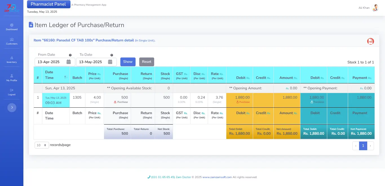
Task: Click the From Date input field
Action: 51,62
